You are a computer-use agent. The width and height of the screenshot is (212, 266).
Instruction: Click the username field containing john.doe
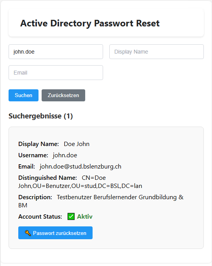coord(56,52)
